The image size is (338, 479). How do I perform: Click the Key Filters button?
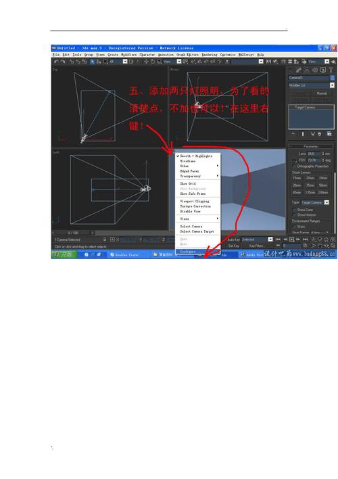pyautogui.click(x=256, y=246)
